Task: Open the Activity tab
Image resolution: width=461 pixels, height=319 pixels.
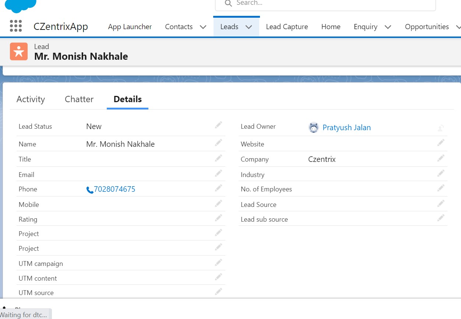Action: tap(31, 99)
